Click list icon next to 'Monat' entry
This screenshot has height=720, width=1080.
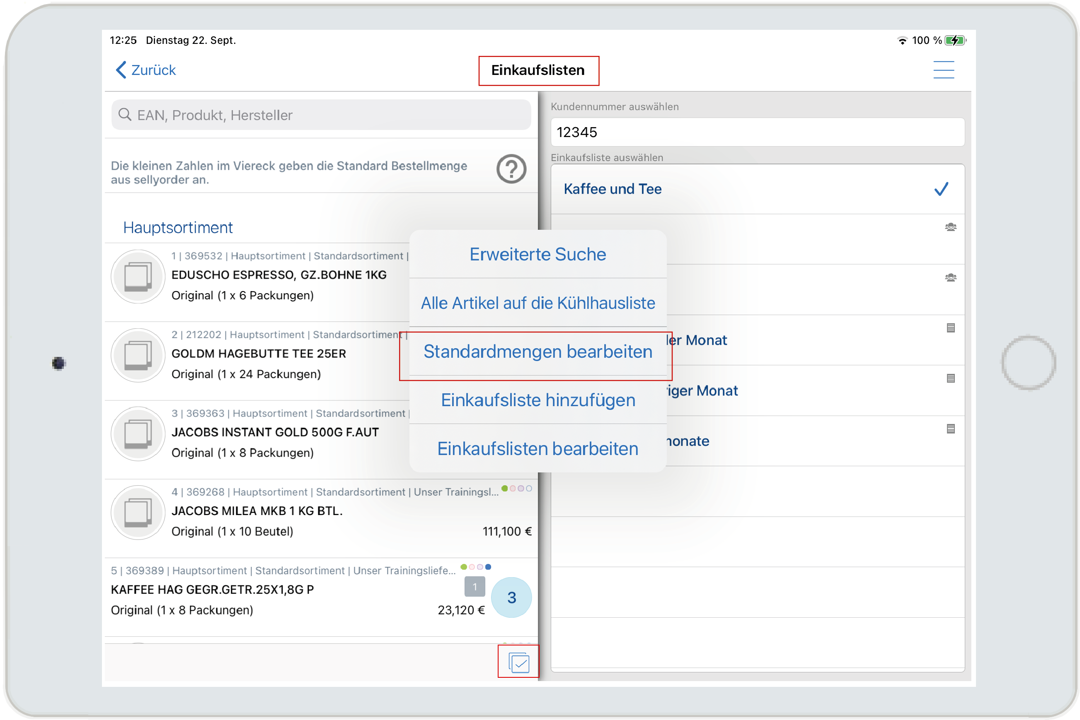[x=950, y=328]
